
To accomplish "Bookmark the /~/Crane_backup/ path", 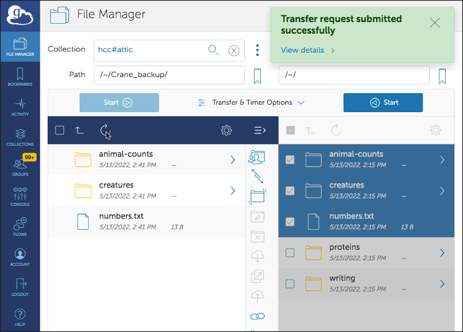I will pyautogui.click(x=257, y=76).
